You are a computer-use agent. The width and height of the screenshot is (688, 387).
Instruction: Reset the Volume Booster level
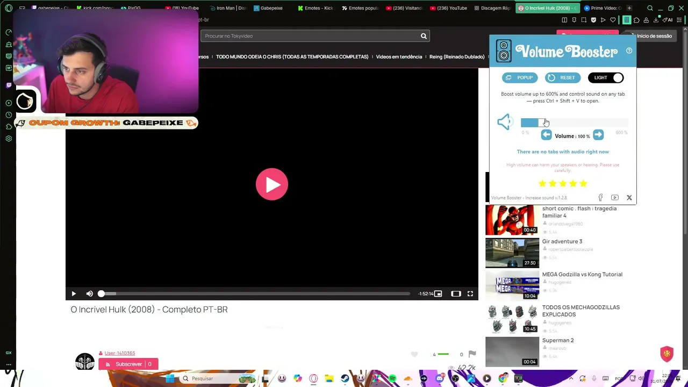(562, 78)
